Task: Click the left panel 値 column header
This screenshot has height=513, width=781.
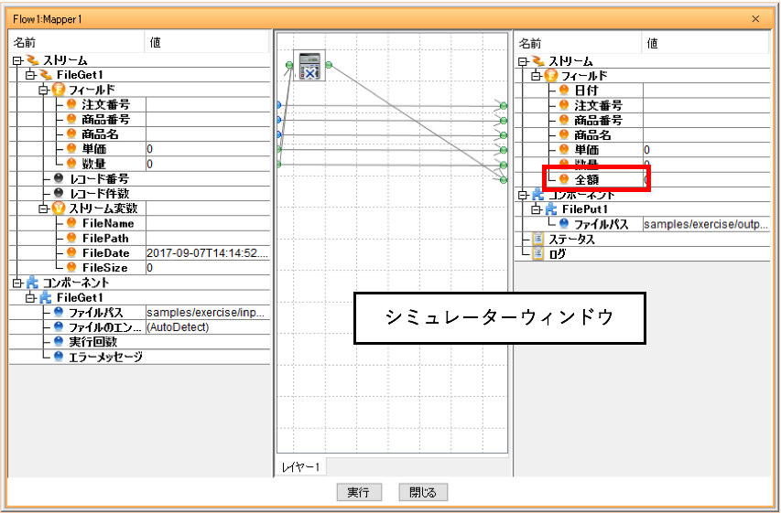Action: click(x=207, y=42)
